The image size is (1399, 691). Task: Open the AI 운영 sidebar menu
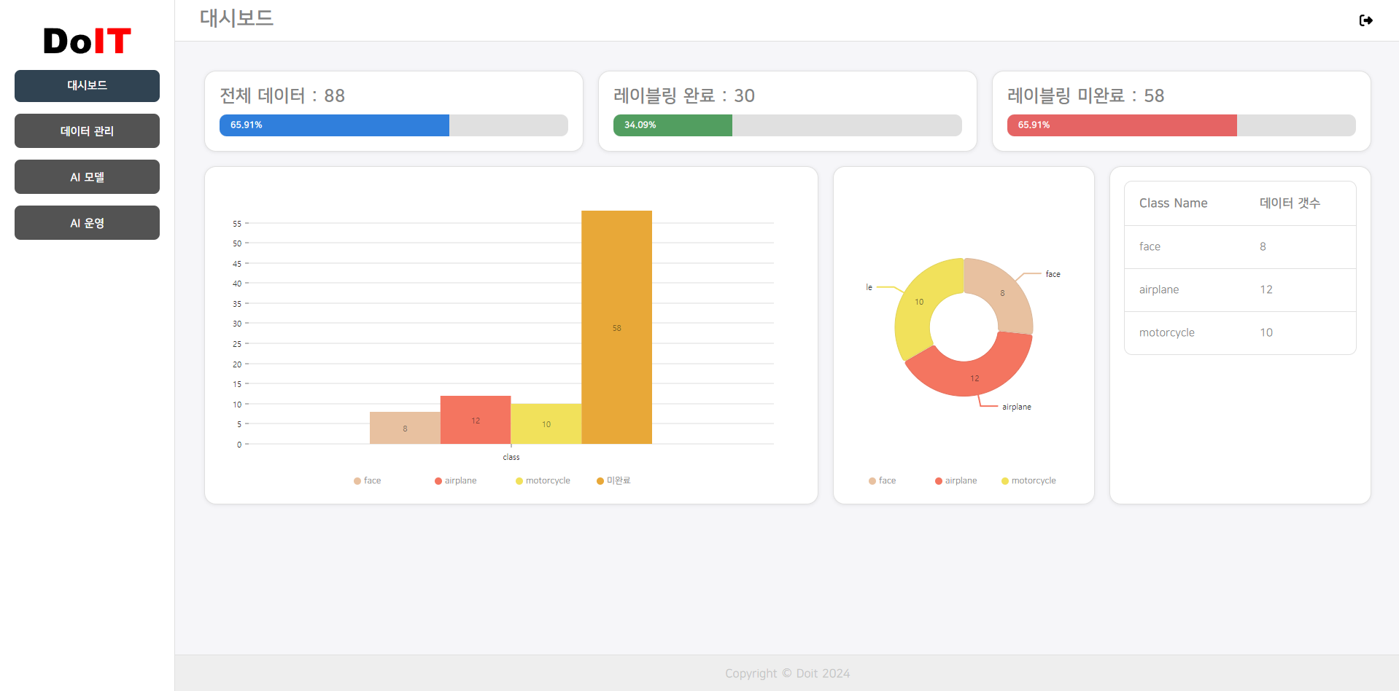pyautogui.click(x=87, y=223)
